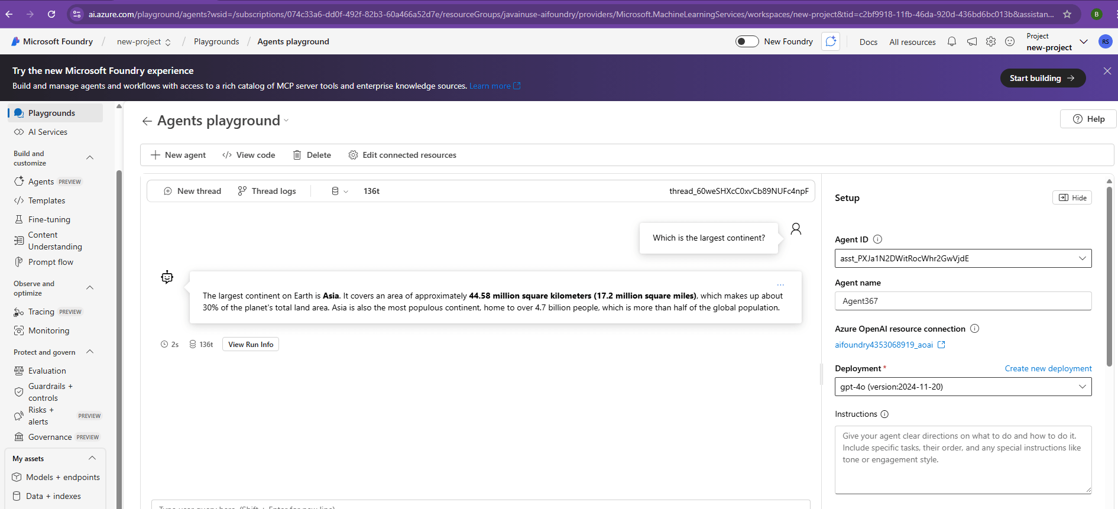The width and height of the screenshot is (1118, 509).
Task: Collapse the Protect and govern section
Action: (x=90, y=352)
